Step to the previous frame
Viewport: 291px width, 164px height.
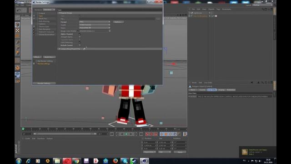pos(122,134)
